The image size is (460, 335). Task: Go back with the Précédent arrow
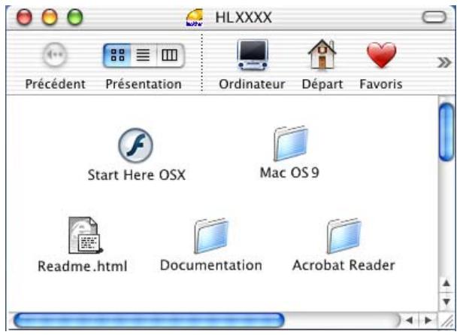click(55, 55)
